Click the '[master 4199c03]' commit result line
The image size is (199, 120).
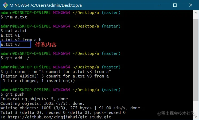(x=55, y=76)
